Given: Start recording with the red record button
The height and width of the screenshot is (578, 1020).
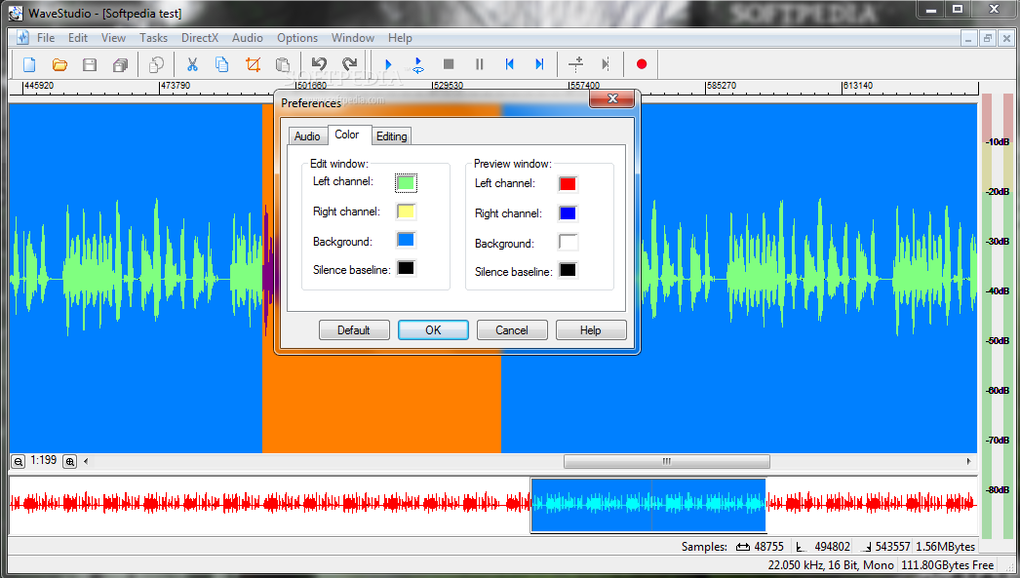Looking at the screenshot, I should pyautogui.click(x=642, y=64).
